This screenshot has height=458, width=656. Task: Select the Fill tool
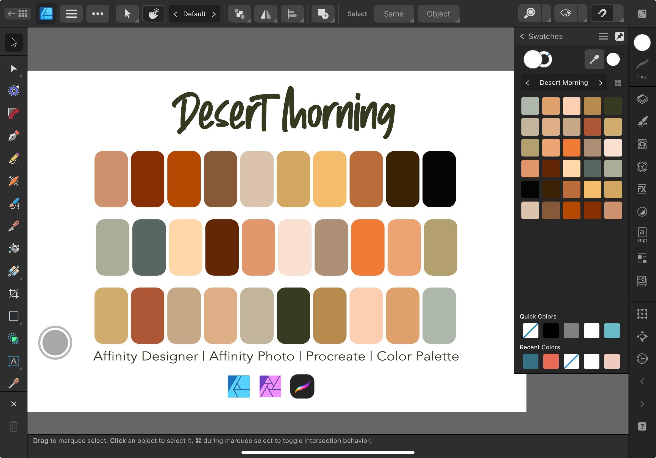[x=13, y=248]
